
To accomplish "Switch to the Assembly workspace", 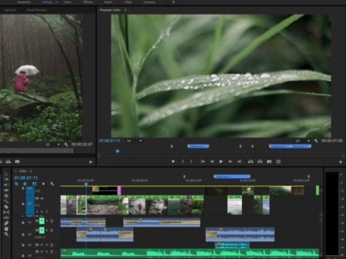I will [x=24, y=2].
